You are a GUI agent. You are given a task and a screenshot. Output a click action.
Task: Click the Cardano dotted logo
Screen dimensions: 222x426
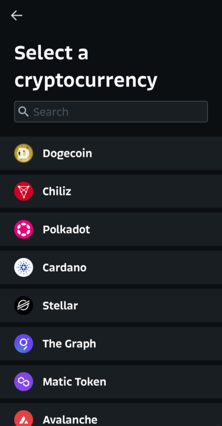coord(24,267)
